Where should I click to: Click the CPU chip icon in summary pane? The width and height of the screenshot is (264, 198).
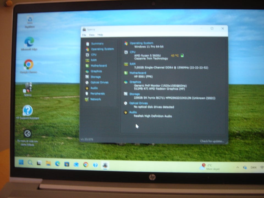pyautogui.click(x=126, y=52)
